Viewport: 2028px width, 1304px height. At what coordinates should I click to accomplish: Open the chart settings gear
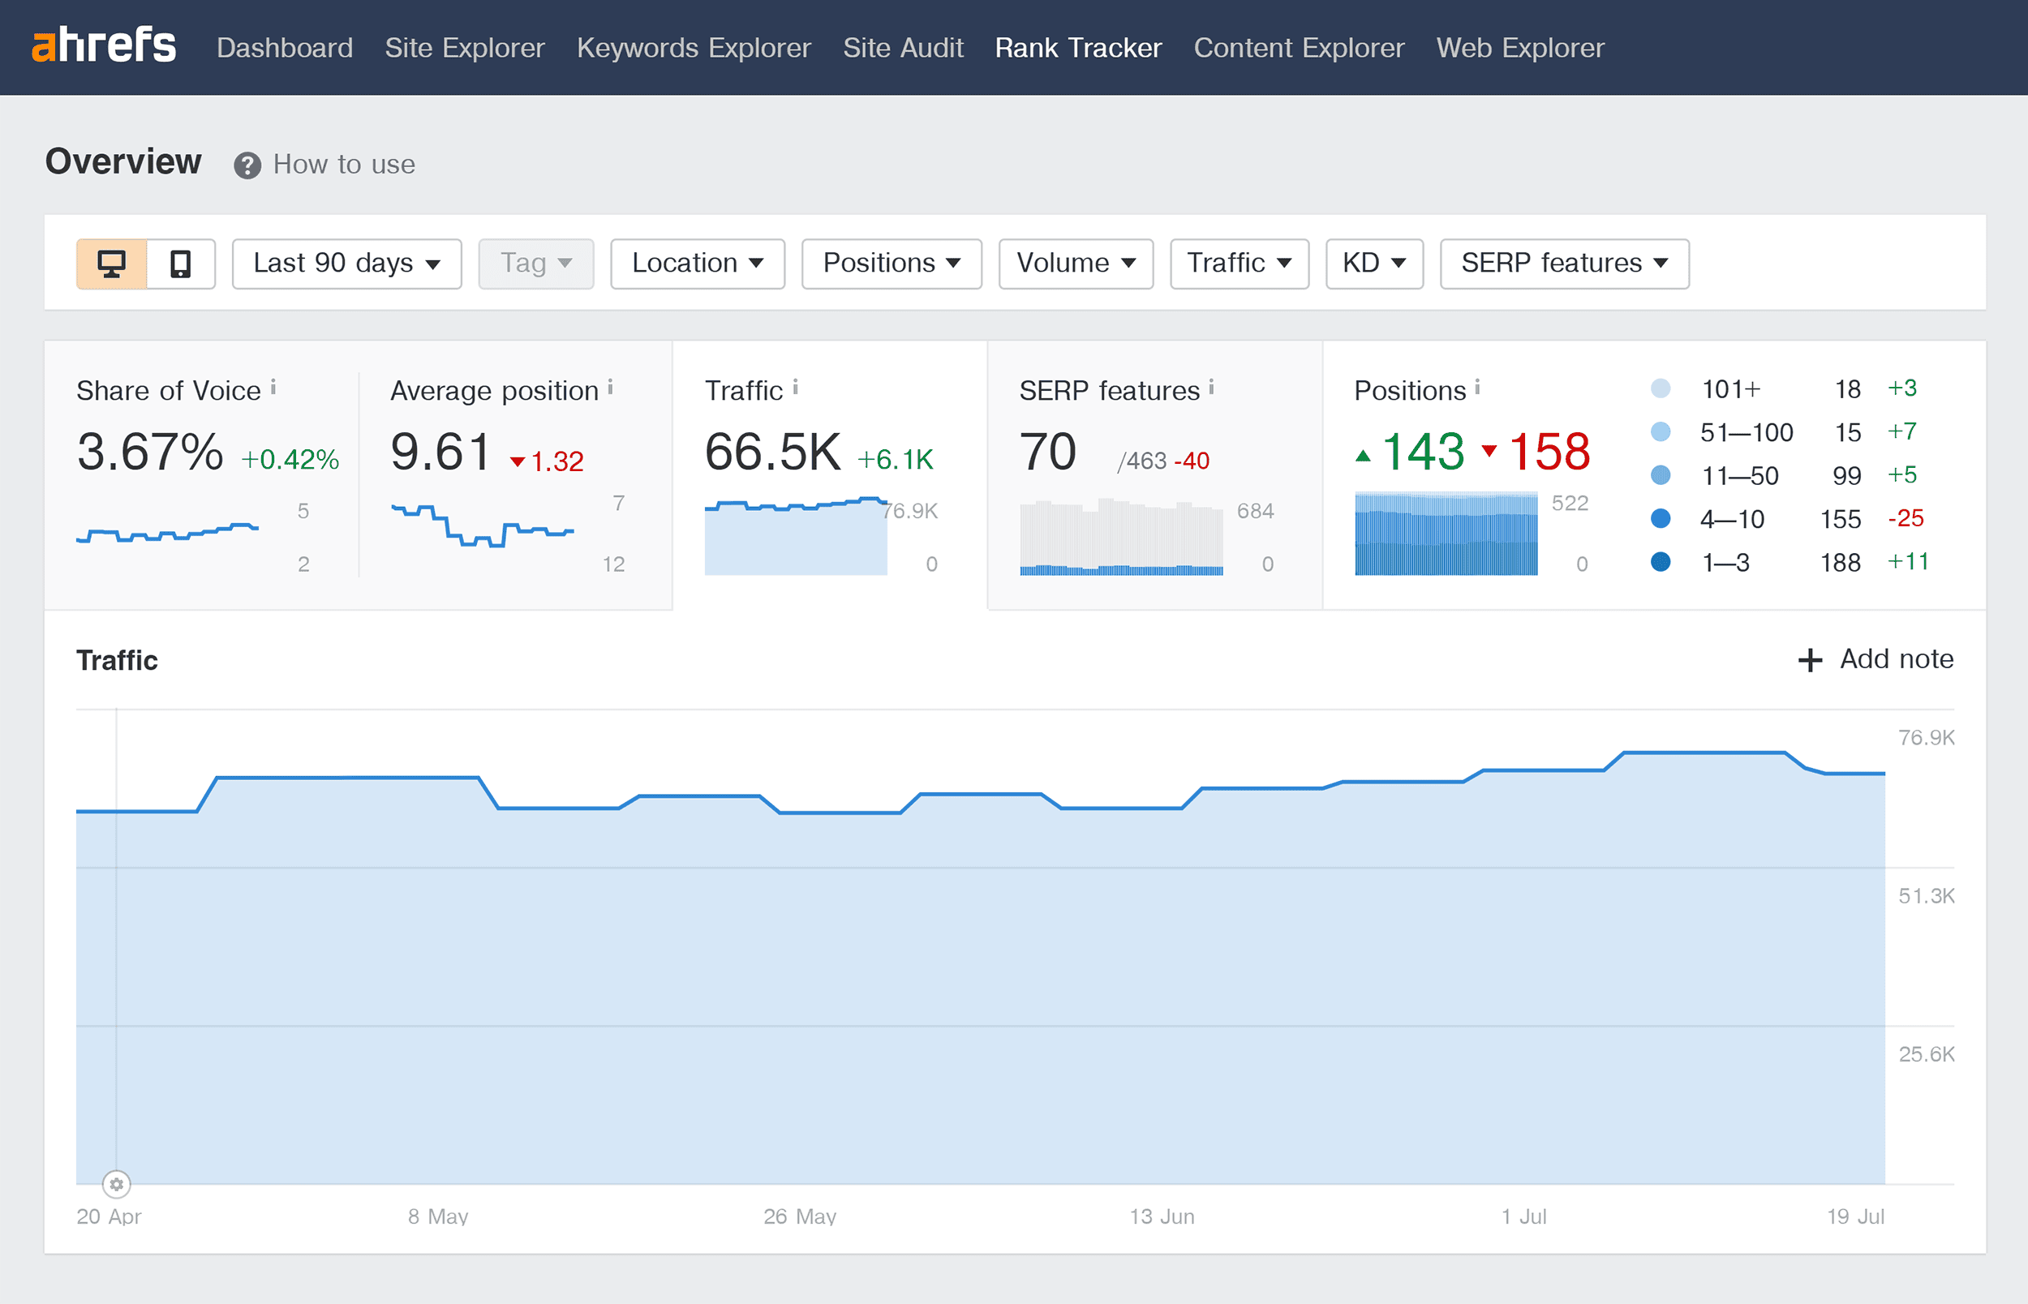(x=116, y=1185)
